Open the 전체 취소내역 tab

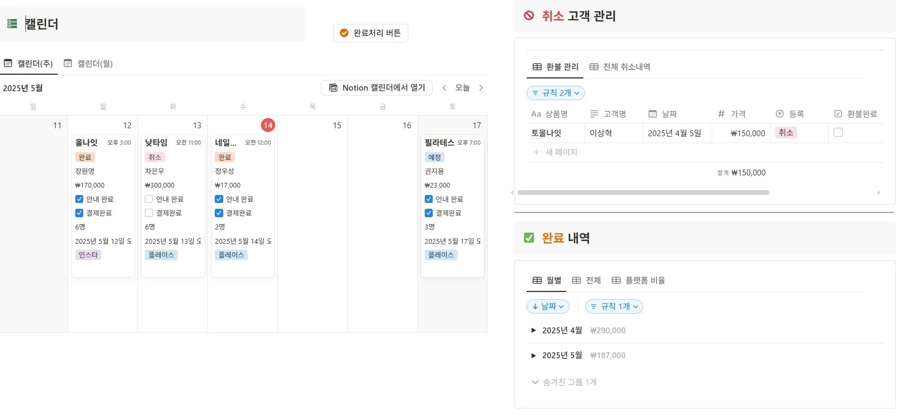(x=620, y=67)
